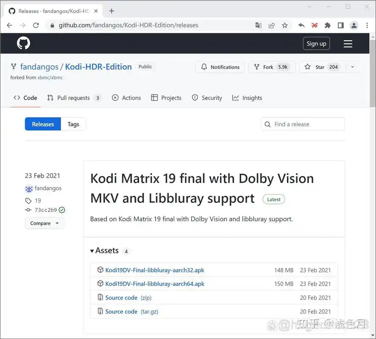Click the Latest label badge

tap(273, 200)
